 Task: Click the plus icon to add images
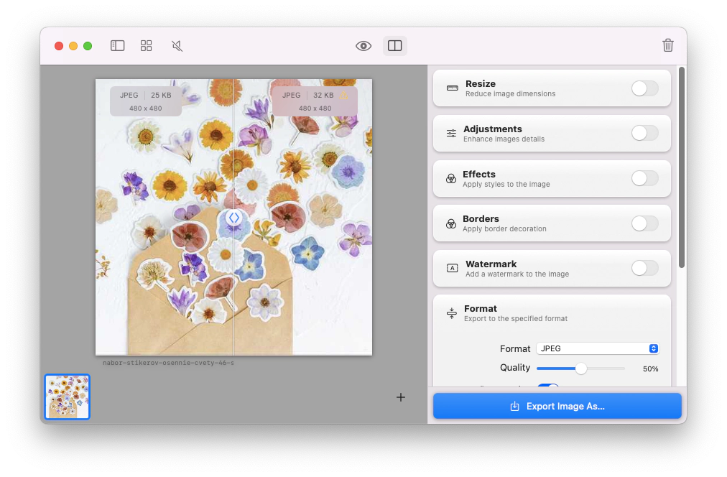(401, 397)
